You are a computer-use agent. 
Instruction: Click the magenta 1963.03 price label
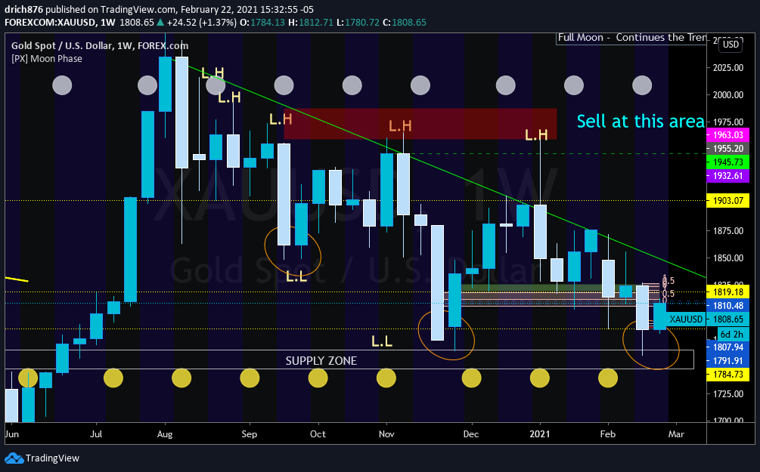(x=727, y=135)
